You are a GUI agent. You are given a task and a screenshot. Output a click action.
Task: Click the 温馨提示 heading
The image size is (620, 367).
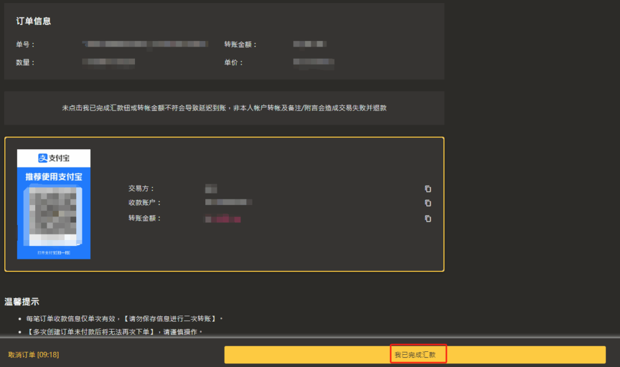tap(22, 301)
